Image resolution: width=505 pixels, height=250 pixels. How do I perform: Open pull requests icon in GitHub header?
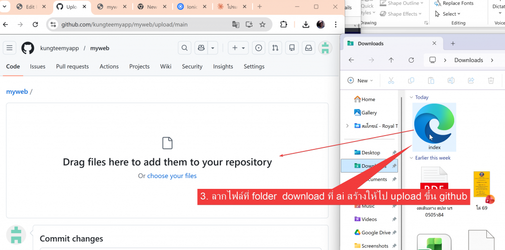click(275, 48)
